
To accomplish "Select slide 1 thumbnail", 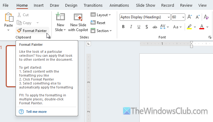I will [11, 66].
